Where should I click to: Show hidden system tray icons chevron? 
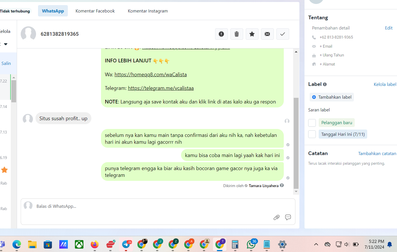coord(316,244)
